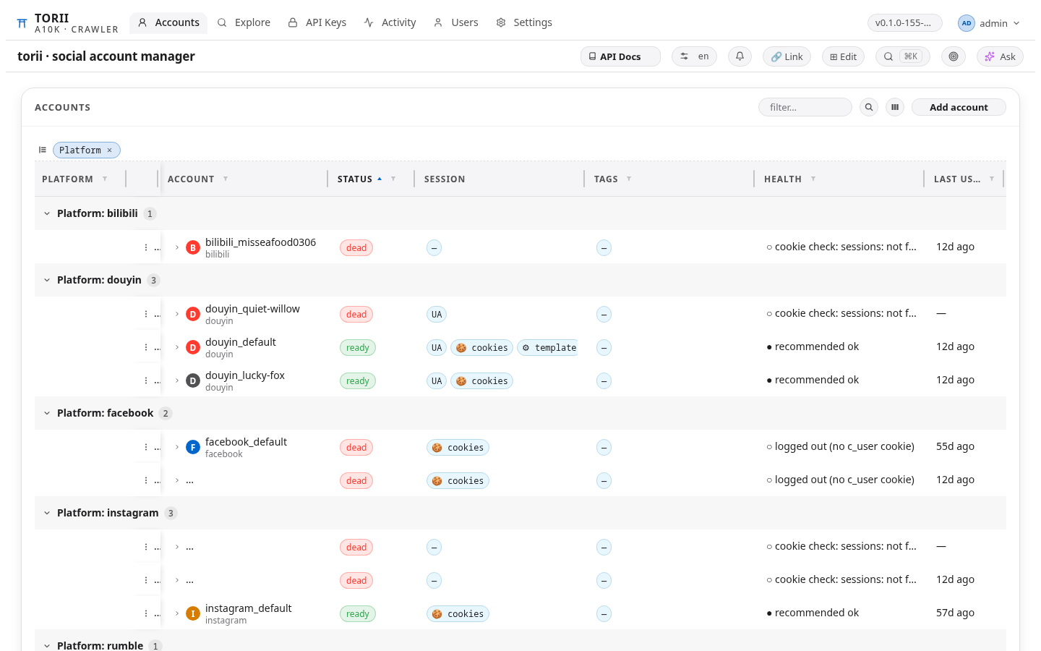Expand the facebook_default row details

pos(177,447)
